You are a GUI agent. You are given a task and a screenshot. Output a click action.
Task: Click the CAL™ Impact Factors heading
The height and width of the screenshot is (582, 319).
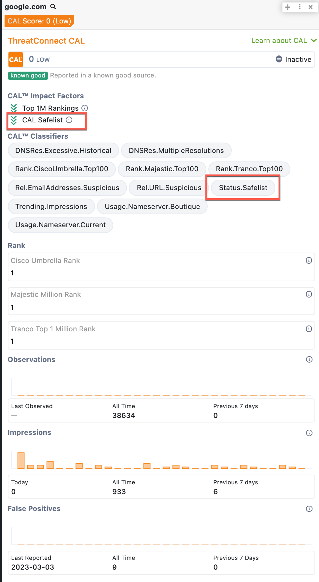point(46,96)
